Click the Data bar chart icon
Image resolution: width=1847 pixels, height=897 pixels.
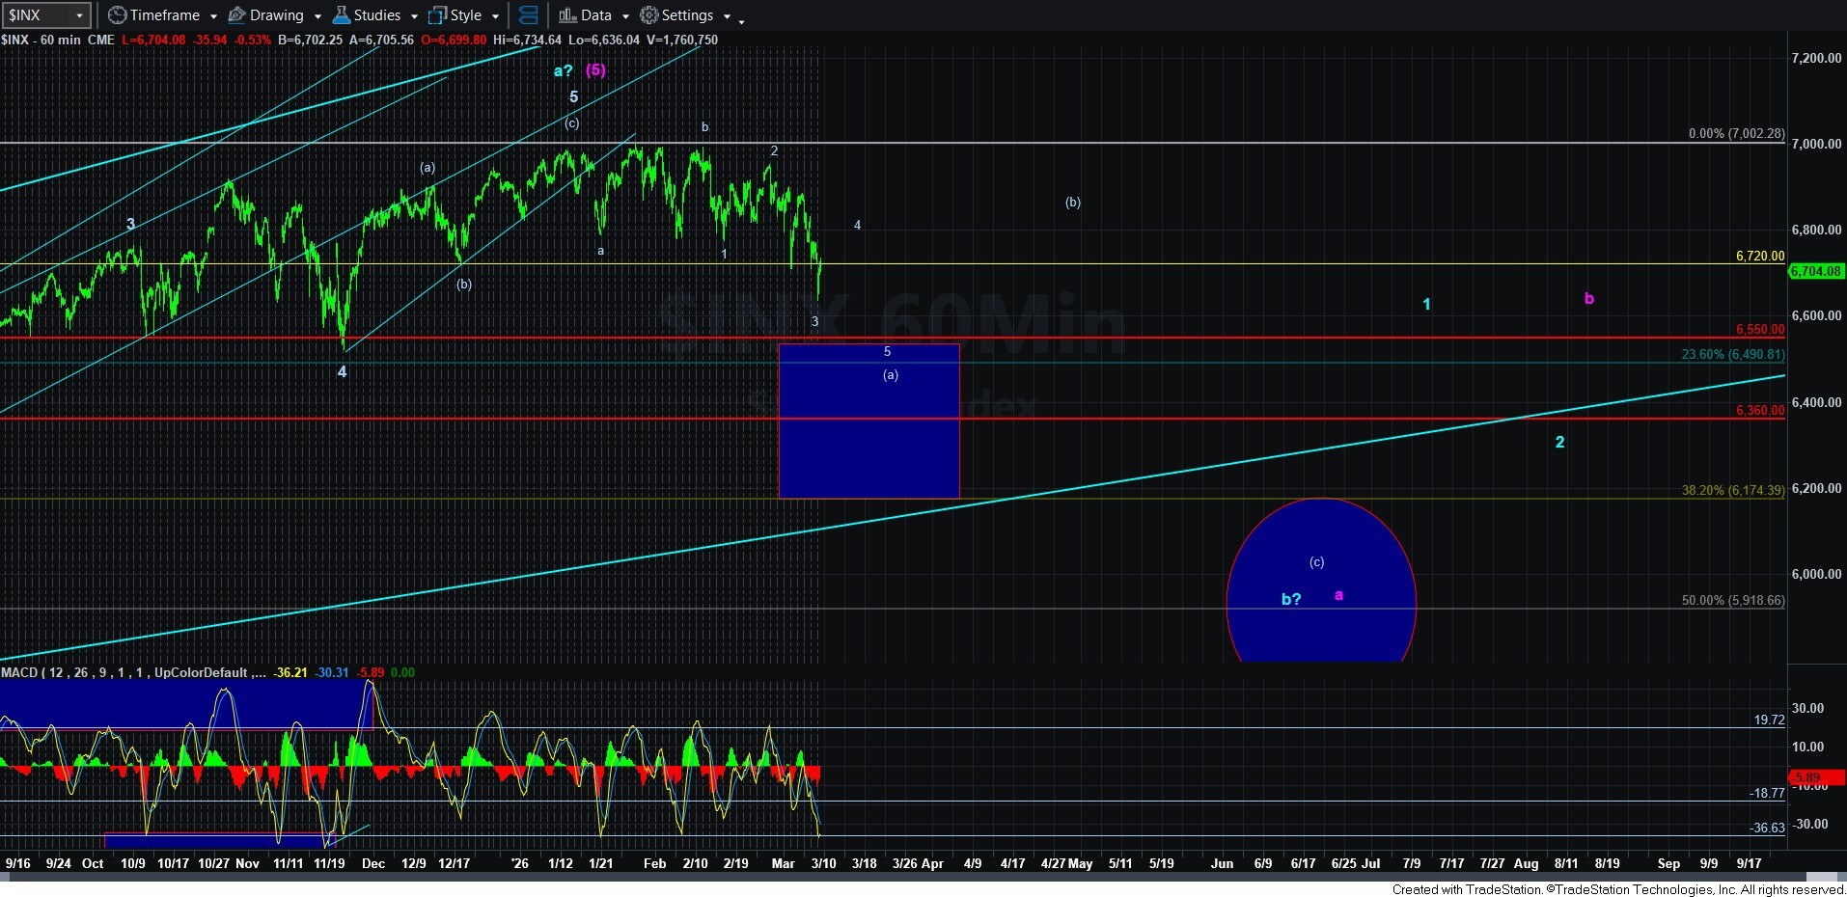pos(567,15)
